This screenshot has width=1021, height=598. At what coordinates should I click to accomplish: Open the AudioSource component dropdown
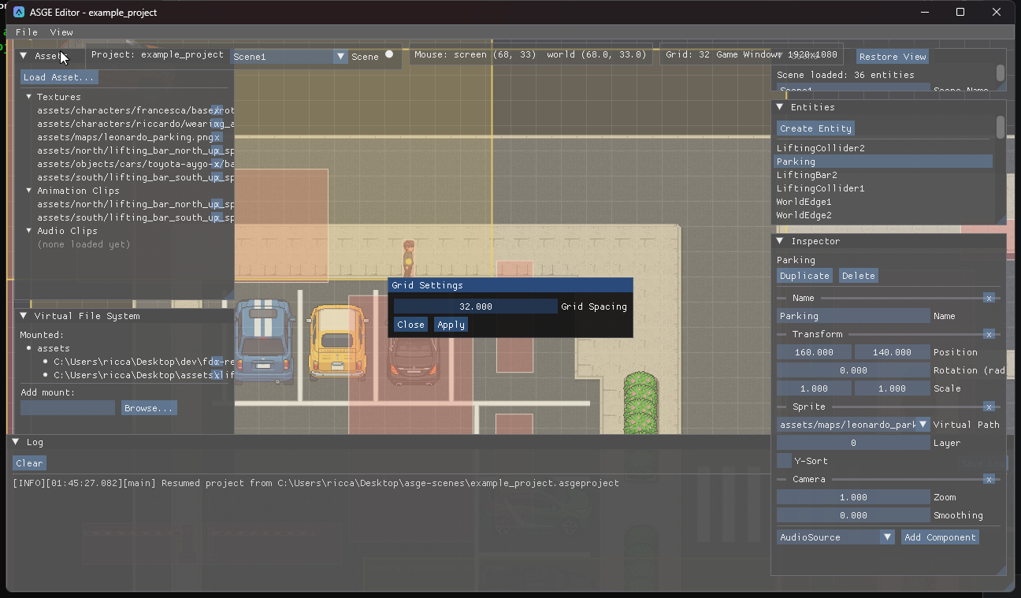point(836,537)
